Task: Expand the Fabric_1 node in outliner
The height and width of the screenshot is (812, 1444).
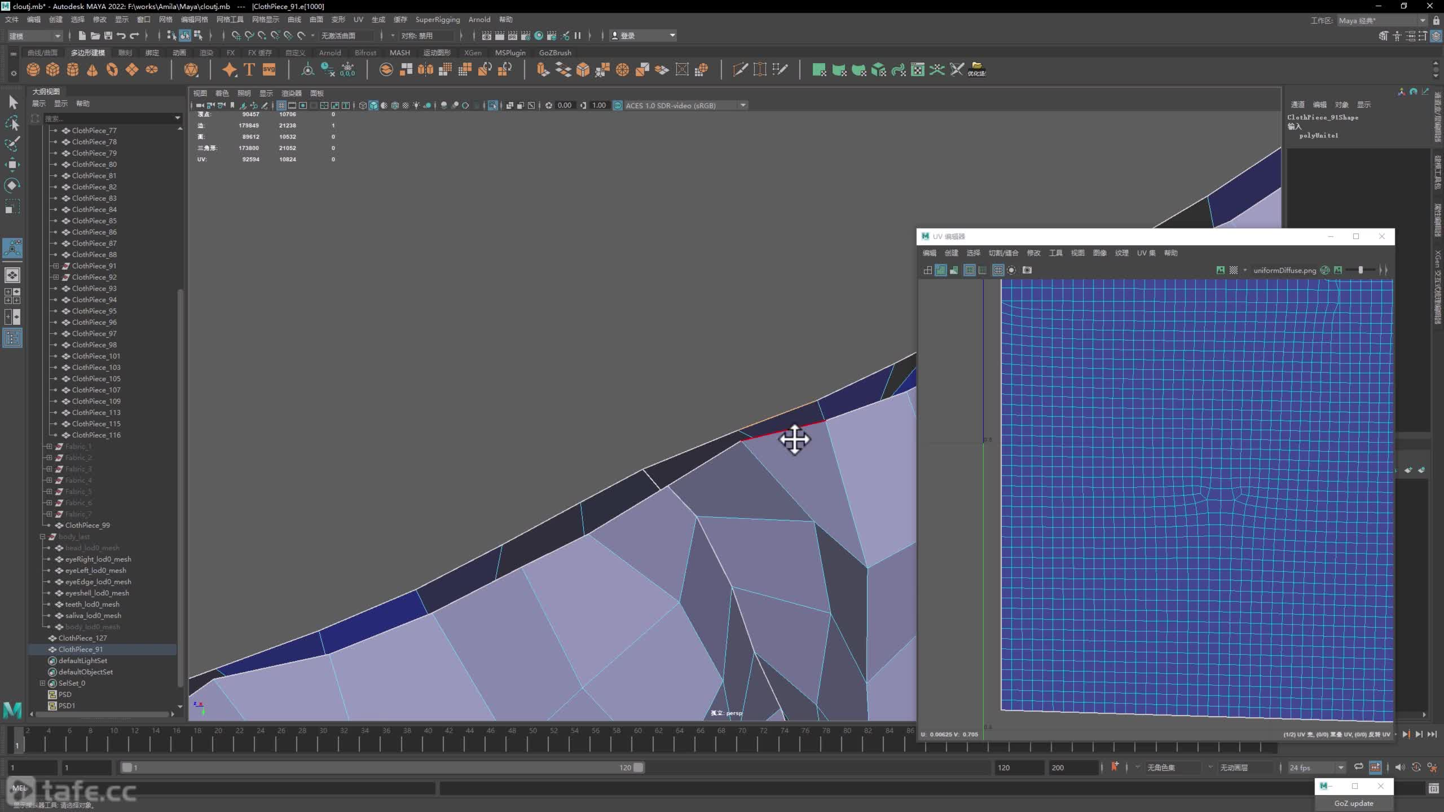Action: click(49, 446)
